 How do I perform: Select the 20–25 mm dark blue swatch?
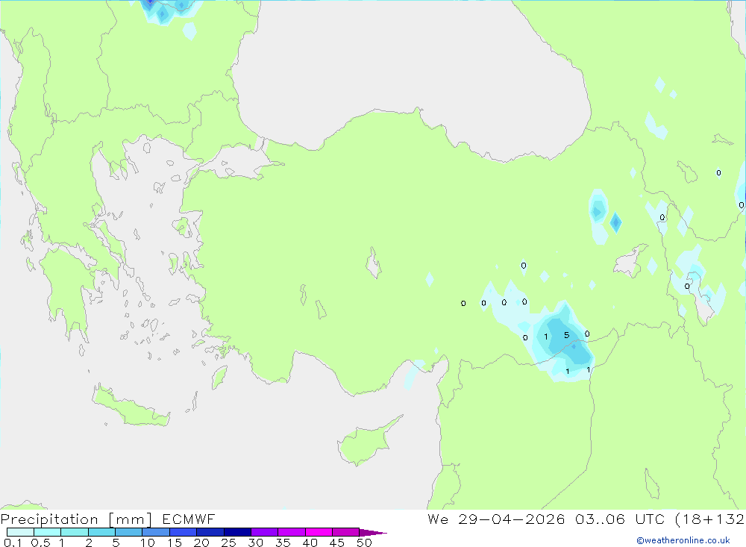coord(210,532)
